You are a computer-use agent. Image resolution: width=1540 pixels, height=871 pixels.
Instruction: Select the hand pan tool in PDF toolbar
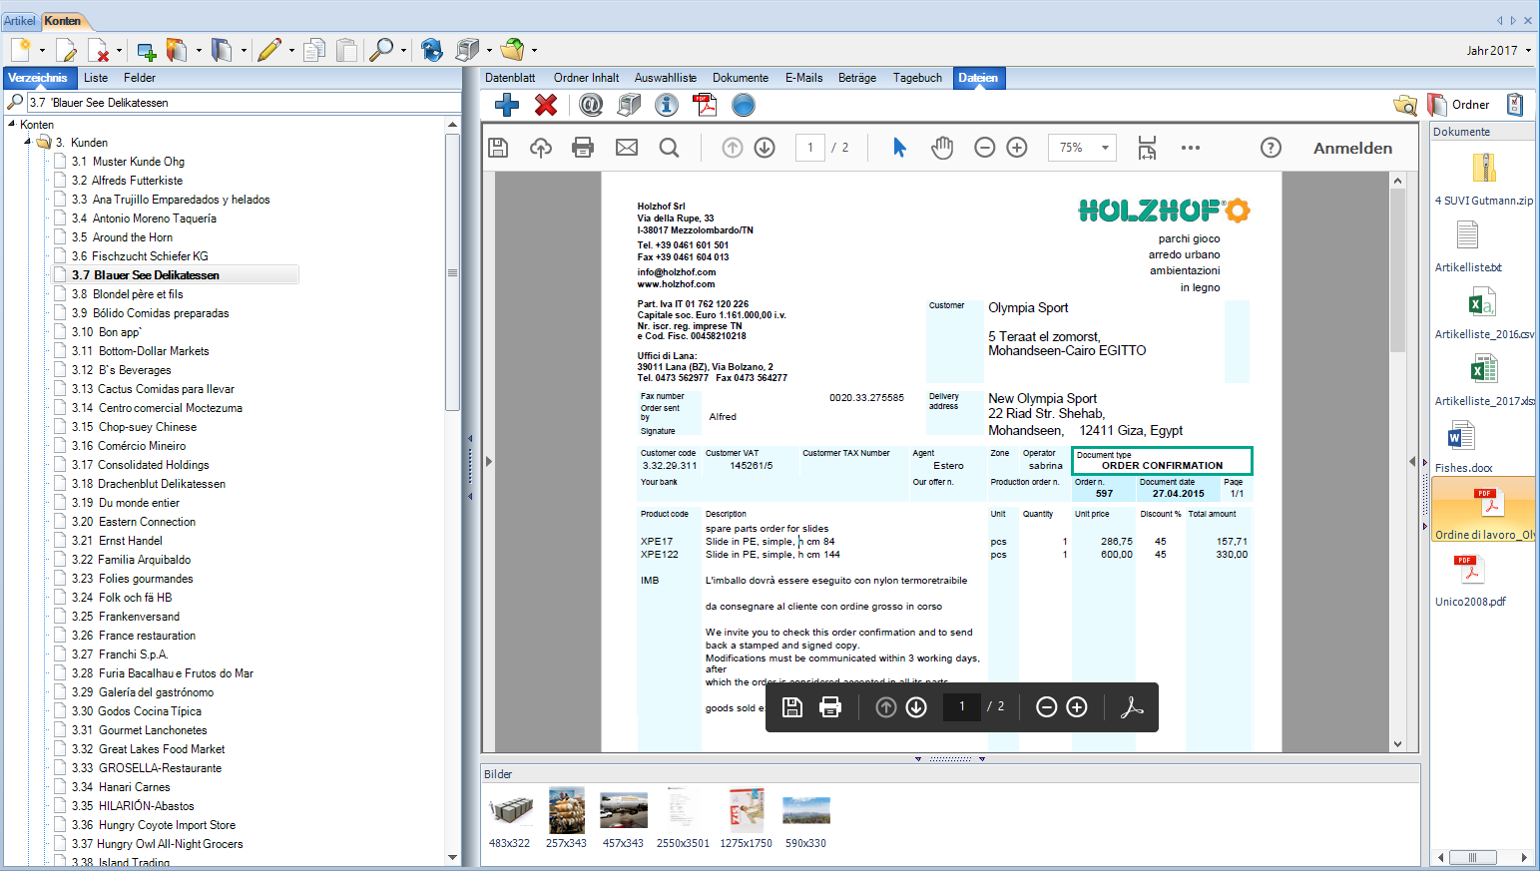942,148
